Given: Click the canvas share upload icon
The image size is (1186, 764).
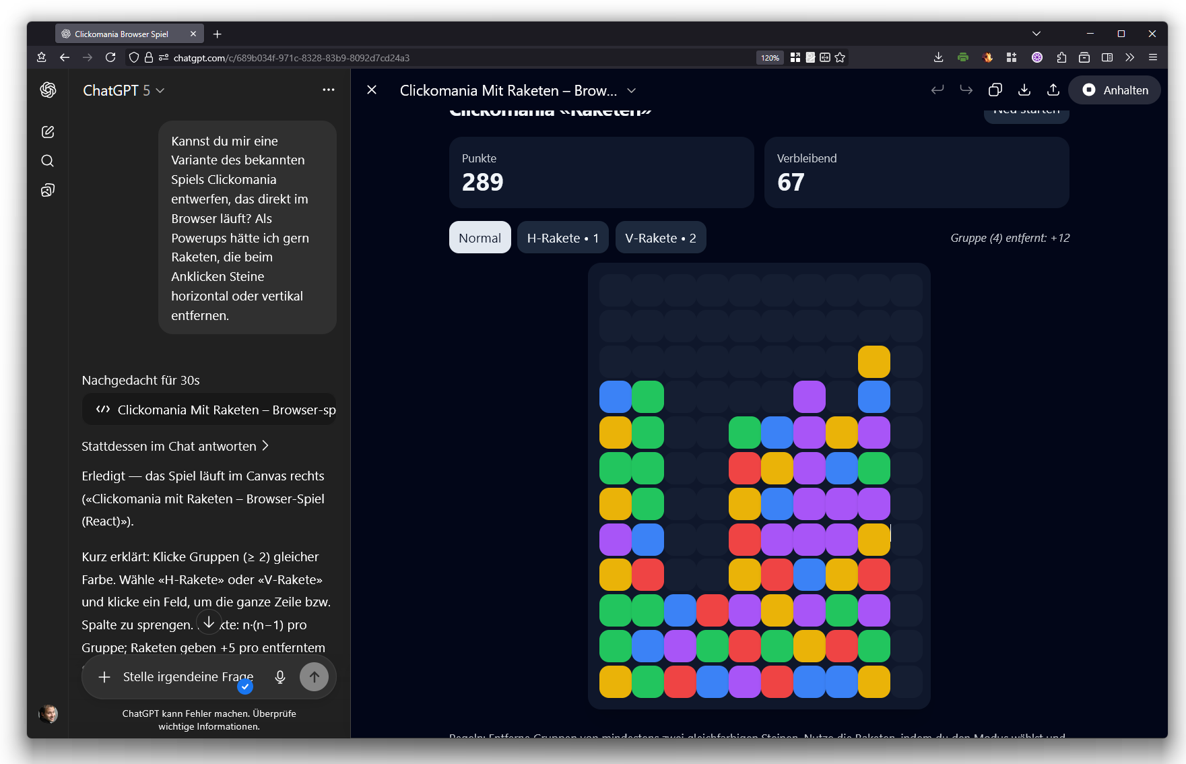Looking at the screenshot, I should [x=1053, y=90].
